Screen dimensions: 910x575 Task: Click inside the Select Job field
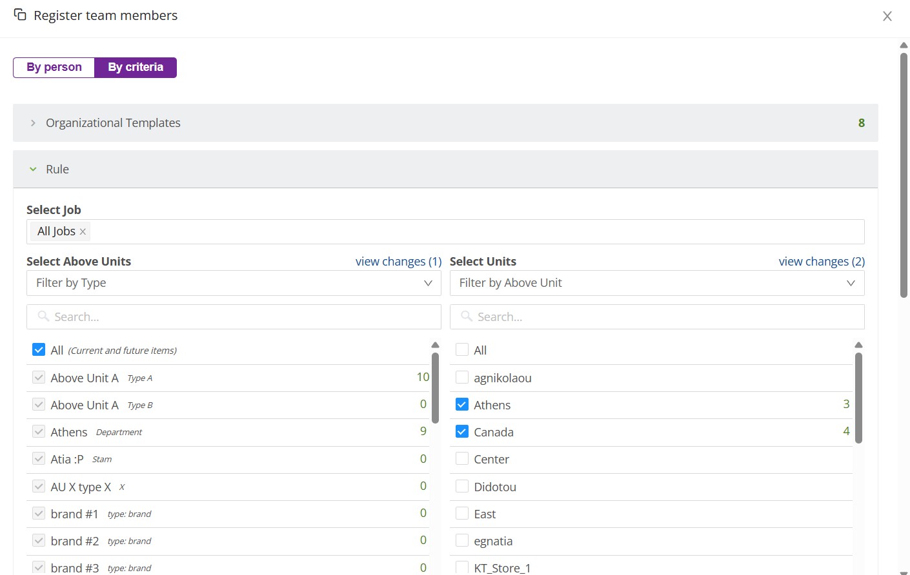tap(445, 231)
